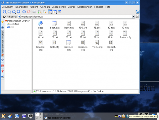Open the Back button history dropdown arrow

pyautogui.click(x=6, y=13)
